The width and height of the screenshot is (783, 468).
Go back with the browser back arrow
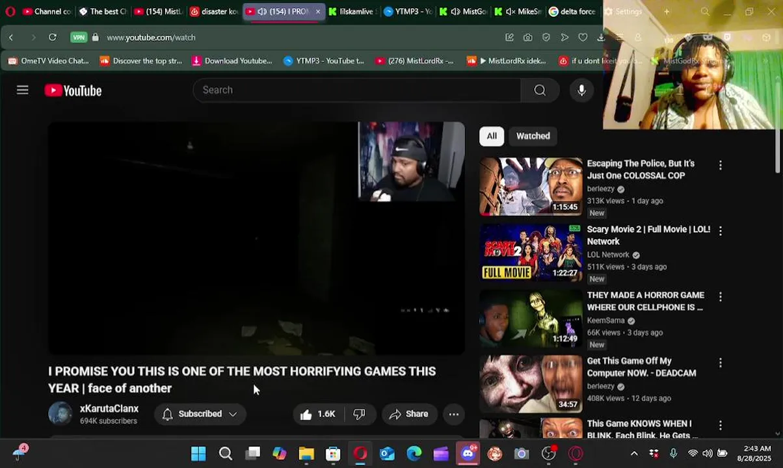(x=11, y=38)
